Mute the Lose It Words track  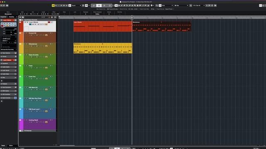coord(25,22)
